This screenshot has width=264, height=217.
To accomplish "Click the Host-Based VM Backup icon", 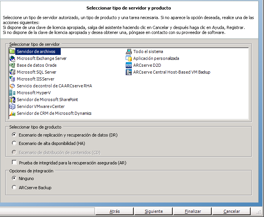I will (129, 72).
